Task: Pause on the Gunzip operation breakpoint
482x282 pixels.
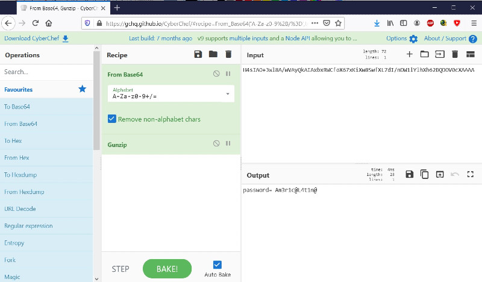Action: [x=228, y=143]
